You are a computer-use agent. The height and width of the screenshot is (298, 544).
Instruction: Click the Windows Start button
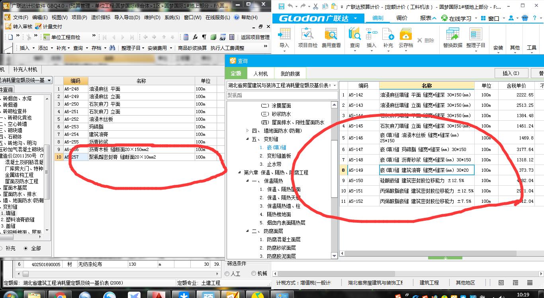(10, 295)
